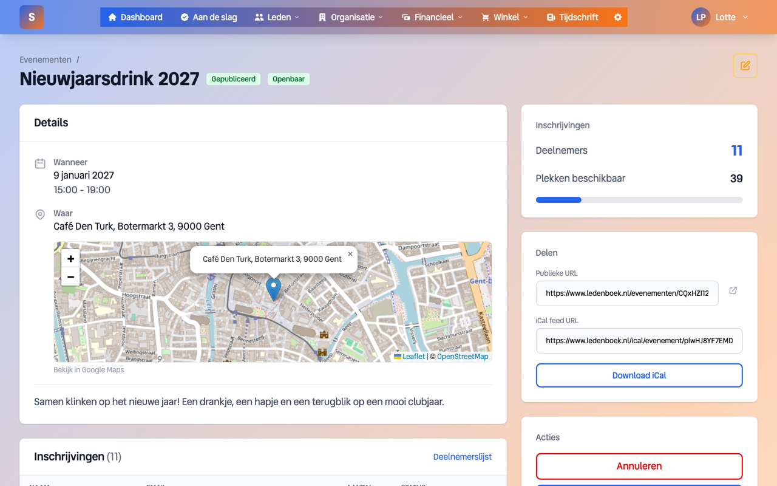Click the Aan de slag checkmark icon

tap(185, 17)
